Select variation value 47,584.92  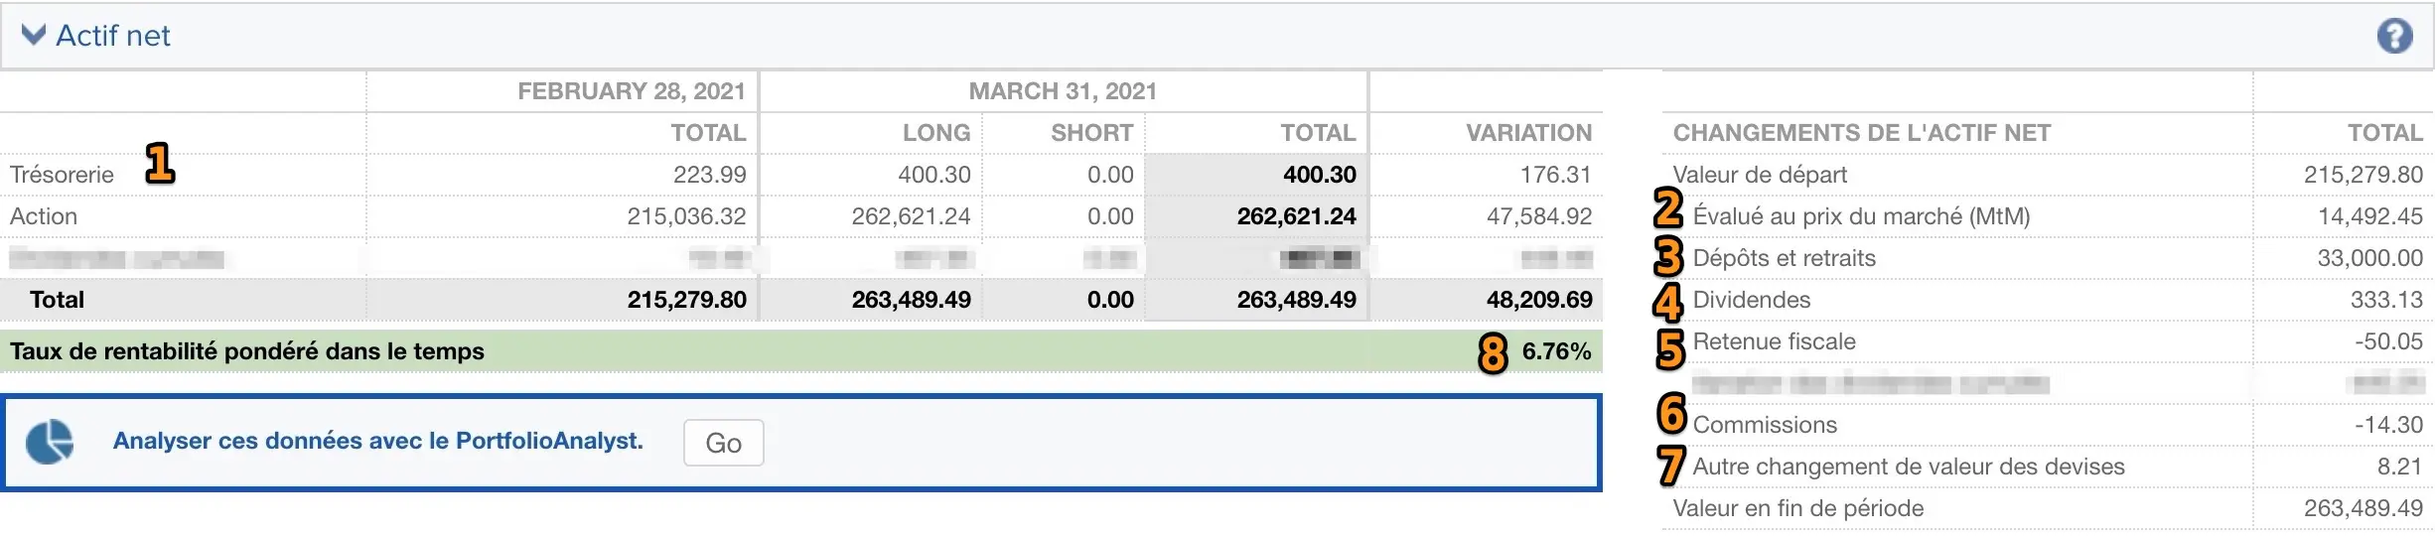click(x=1538, y=216)
